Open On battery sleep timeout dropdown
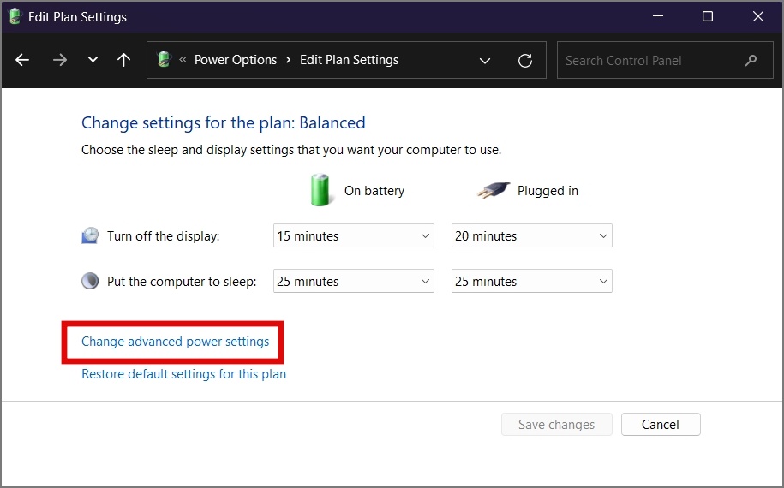784x488 pixels. [354, 281]
